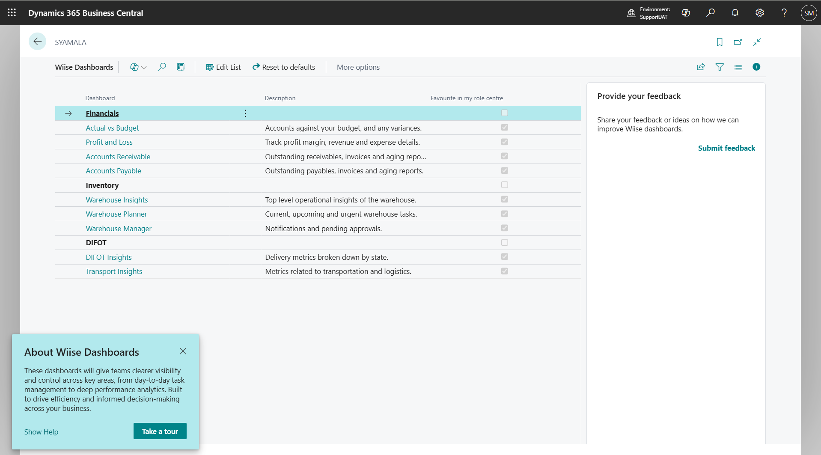Click the bookmark page icon

719,42
